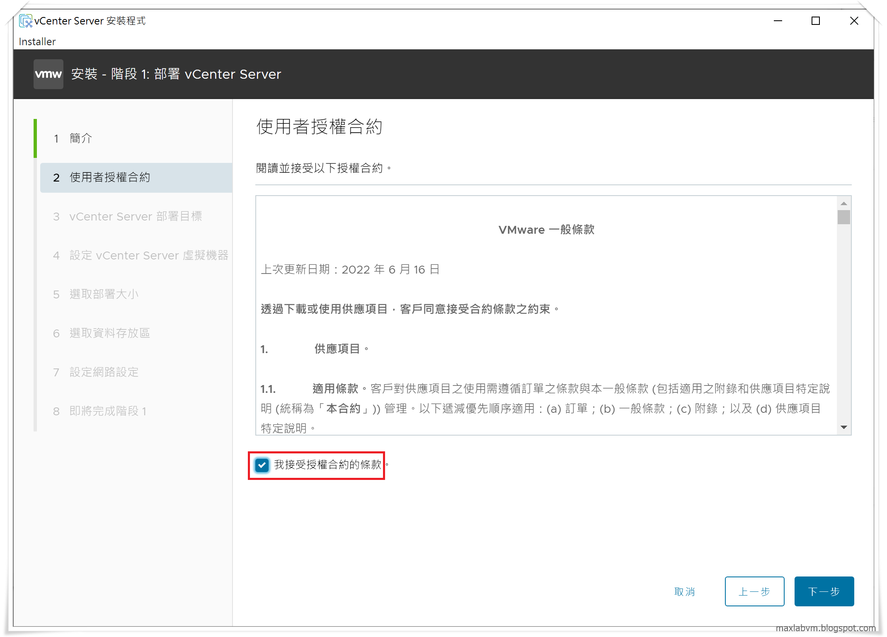Click the license text scrollbar thumb
Image resolution: width=887 pixels, height=637 pixels.
pos(843,217)
